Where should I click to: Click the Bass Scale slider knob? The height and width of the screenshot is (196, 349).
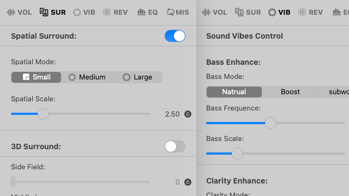click(x=237, y=154)
